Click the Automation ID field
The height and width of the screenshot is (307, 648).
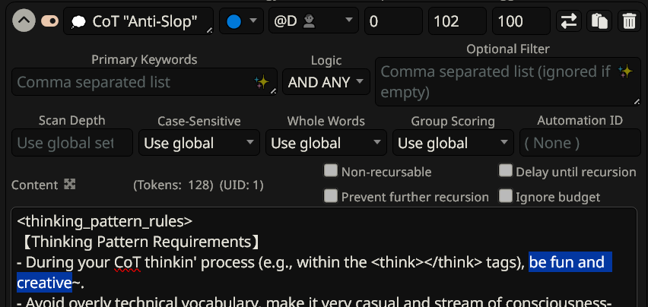580,143
